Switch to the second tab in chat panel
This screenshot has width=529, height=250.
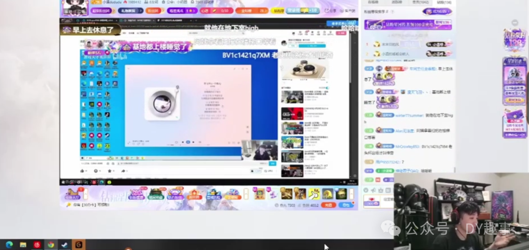(396, 2)
